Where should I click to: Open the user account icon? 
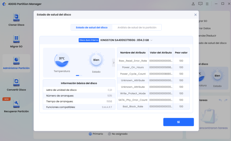(x=193, y=4)
